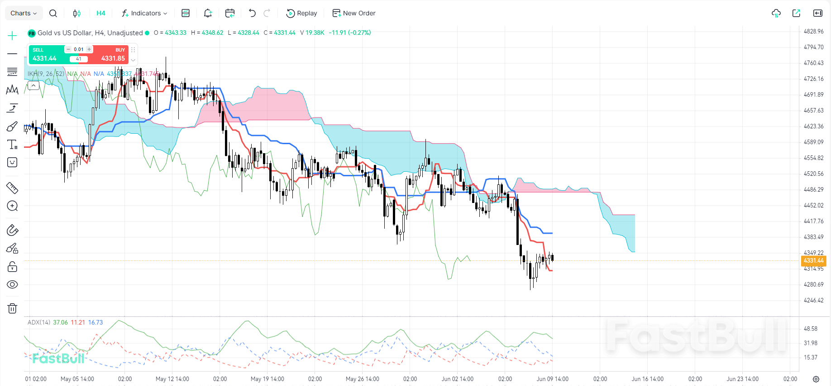Select the Fibonacci lines tool
Image resolution: width=831 pixels, height=386 pixels.
point(12,72)
